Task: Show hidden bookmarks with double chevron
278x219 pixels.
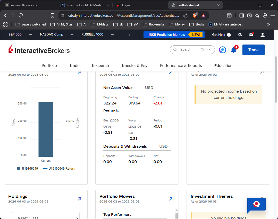Action: 268,24
